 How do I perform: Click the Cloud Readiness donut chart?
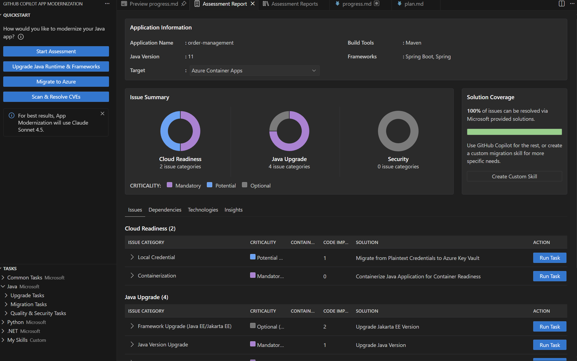[x=180, y=131]
